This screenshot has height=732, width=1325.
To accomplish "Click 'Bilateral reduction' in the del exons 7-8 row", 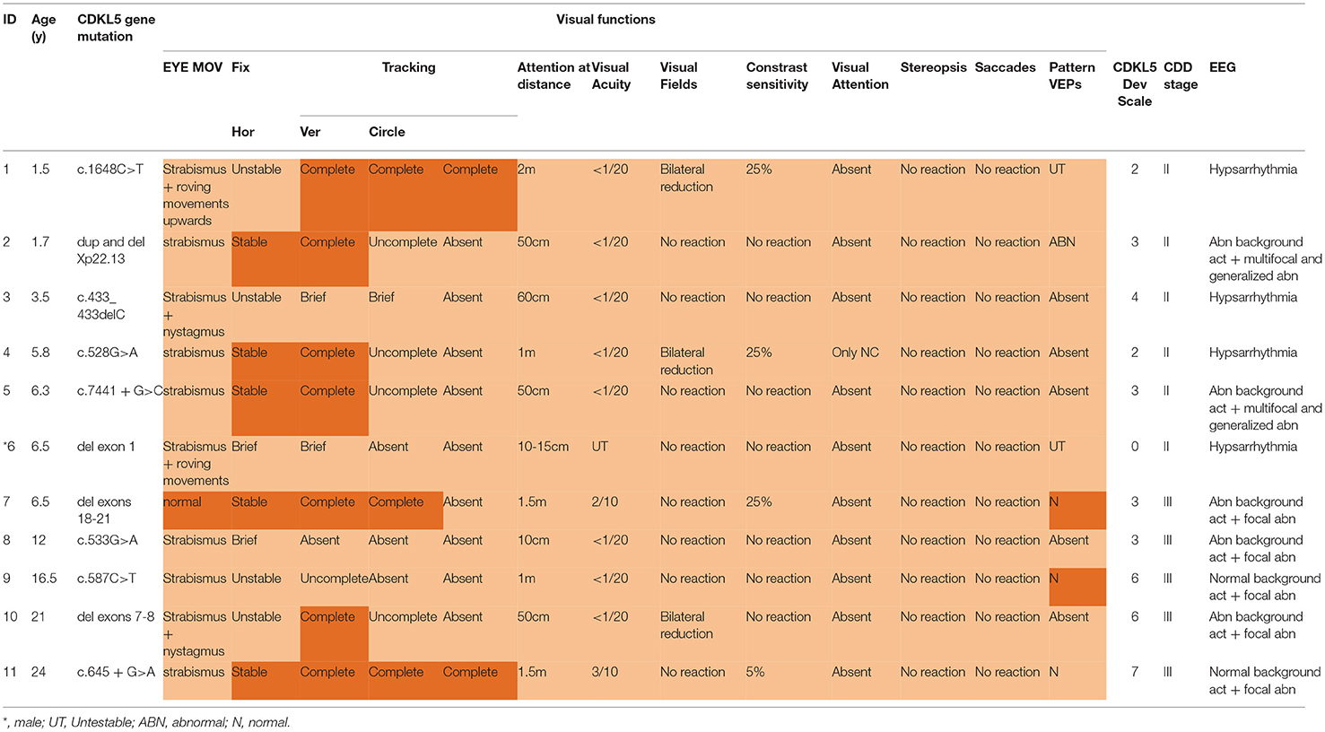I will click(686, 625).
